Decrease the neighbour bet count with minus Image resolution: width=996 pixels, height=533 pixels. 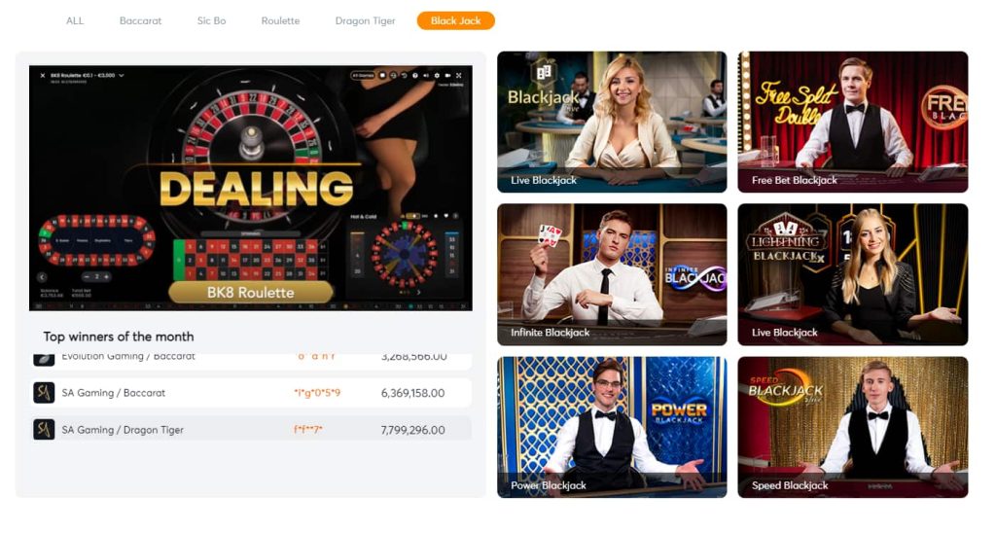[87, 277]
